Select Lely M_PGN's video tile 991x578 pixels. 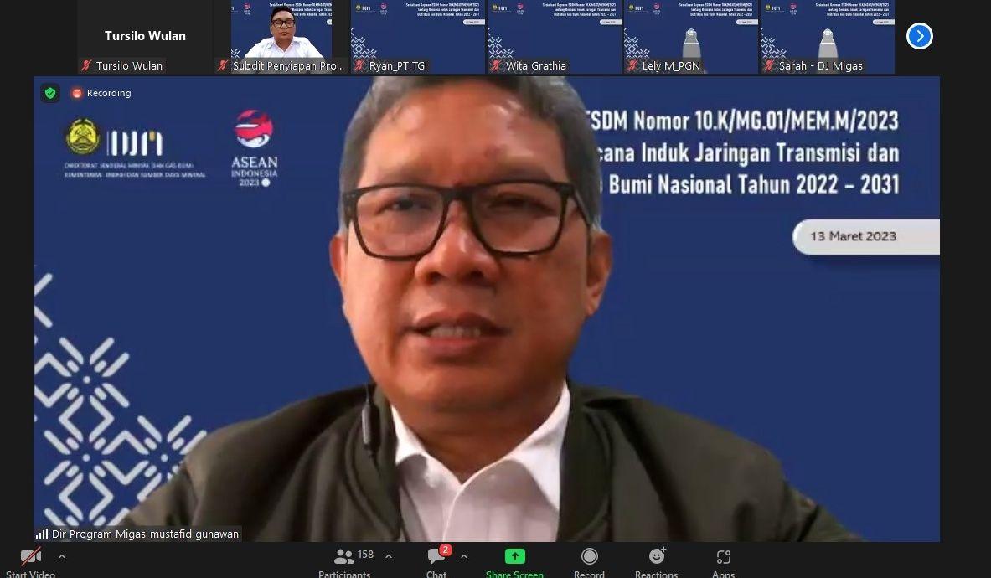click(690, 34)
